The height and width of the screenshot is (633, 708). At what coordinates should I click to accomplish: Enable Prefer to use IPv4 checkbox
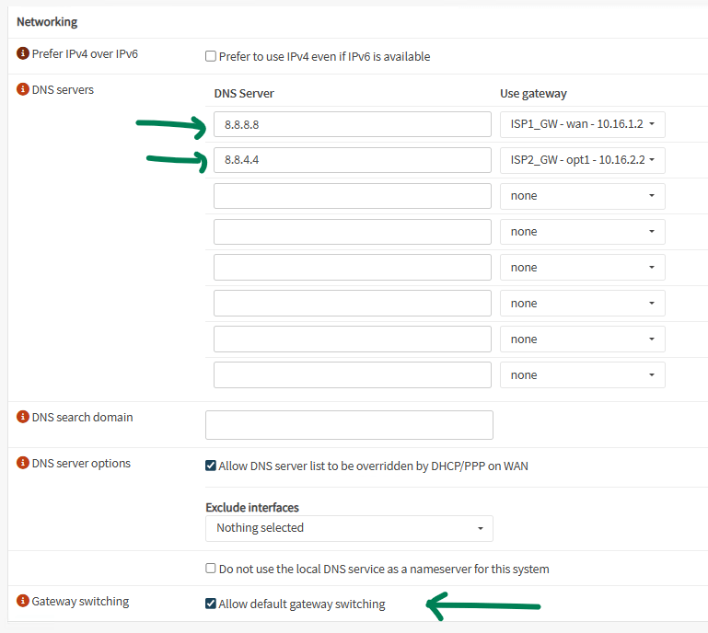[211, 57]
